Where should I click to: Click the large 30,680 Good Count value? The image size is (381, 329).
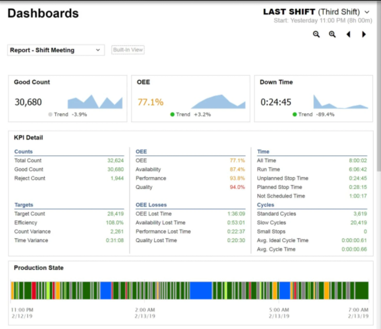28,102
